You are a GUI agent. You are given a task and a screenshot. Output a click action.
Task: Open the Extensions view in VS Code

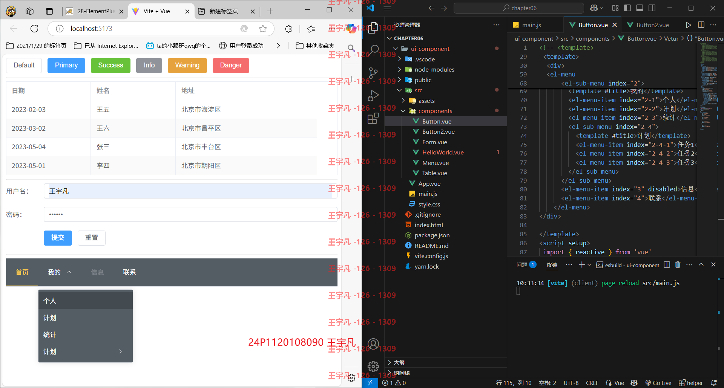point(373,118)
